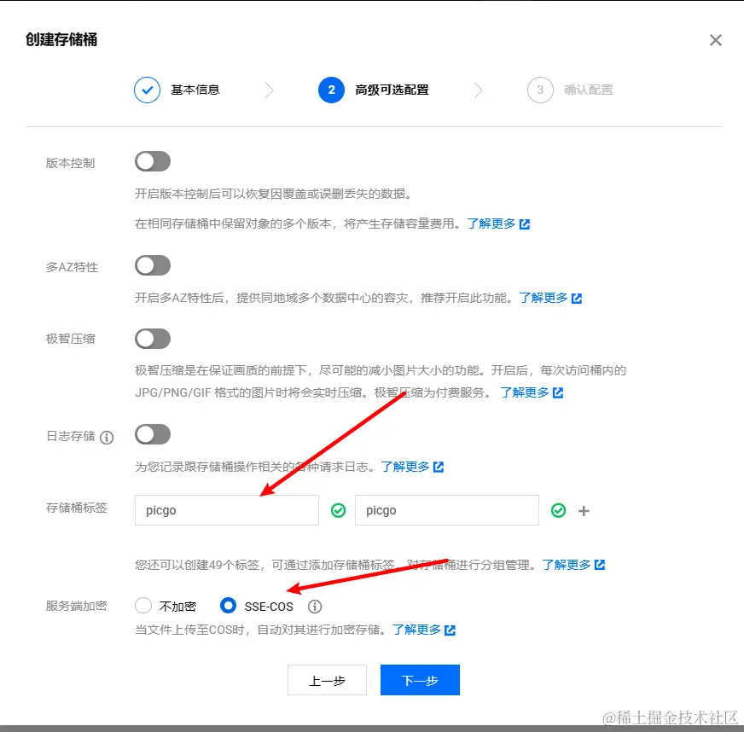This screenshot has height=732, width=744.
Task: Click the info icon next to 日志存储
Action: coord(107,438)
